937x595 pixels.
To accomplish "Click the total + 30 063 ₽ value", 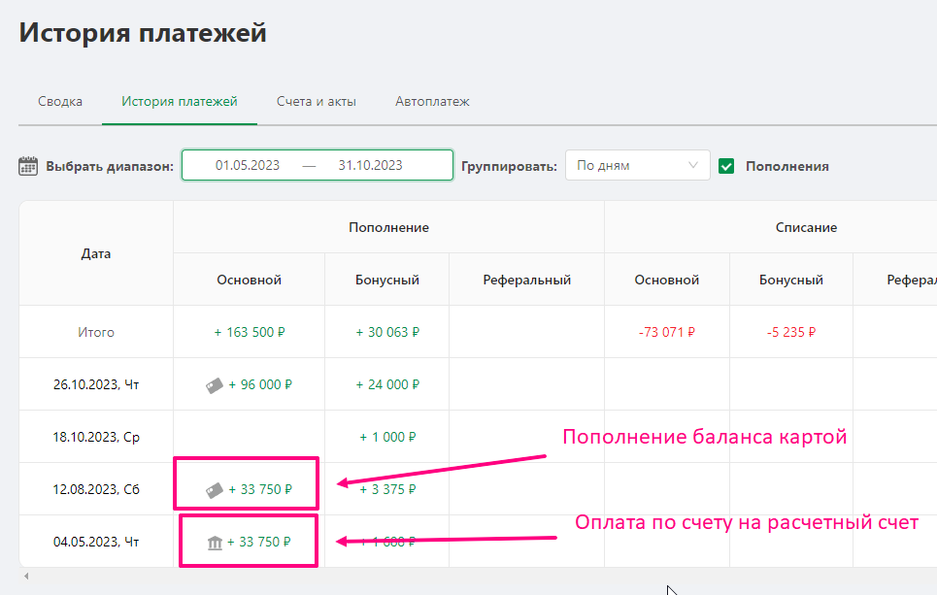I will [387, 332].
